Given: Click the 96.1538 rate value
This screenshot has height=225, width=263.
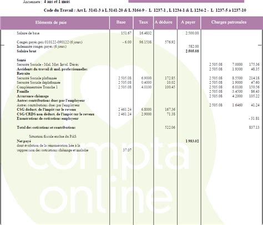Looking at the screenshot, I should click(145, 42).
